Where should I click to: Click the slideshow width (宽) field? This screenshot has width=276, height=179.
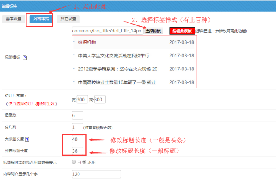tap(82, 99)
